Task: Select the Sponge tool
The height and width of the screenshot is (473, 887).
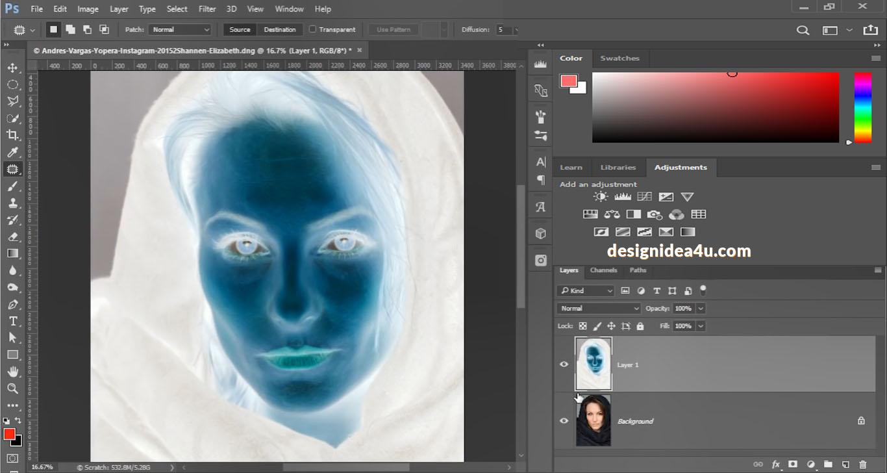Action: coord(12,287)
